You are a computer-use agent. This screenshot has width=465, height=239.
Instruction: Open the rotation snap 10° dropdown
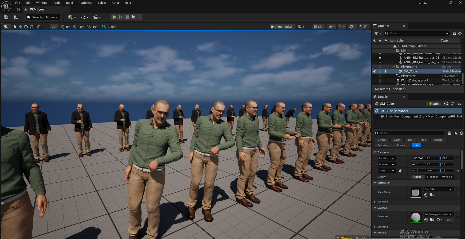coord(95,27)
